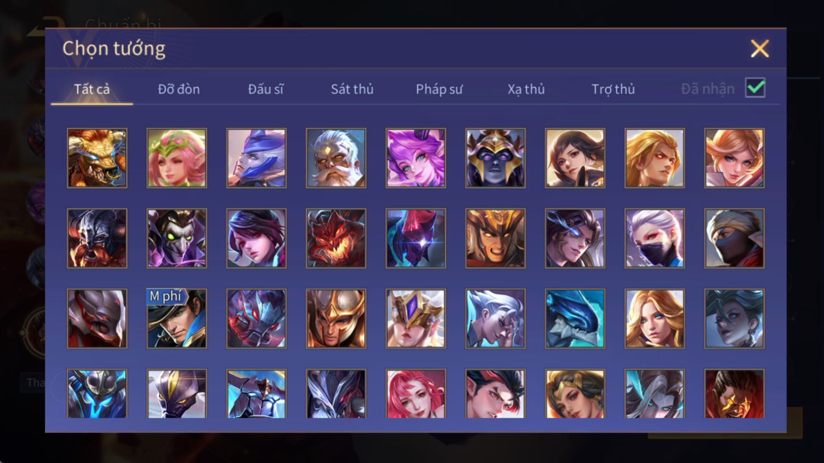Select the orange lion beast hero portrait
The height and width of the screenshot is (463, 824).
97,158
